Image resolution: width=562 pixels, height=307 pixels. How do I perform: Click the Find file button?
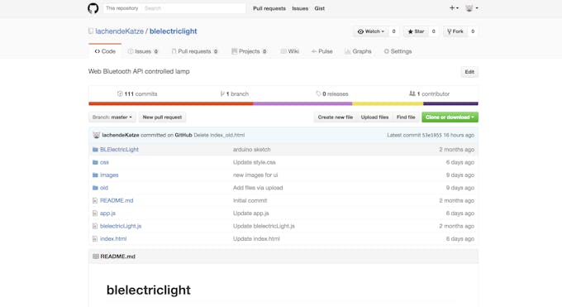[x=406, y=117]
